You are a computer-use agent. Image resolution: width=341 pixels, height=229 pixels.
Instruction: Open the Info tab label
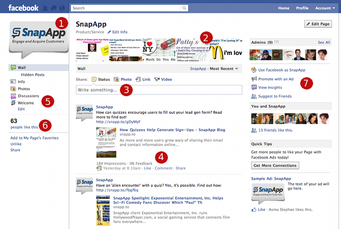point(21,82)
